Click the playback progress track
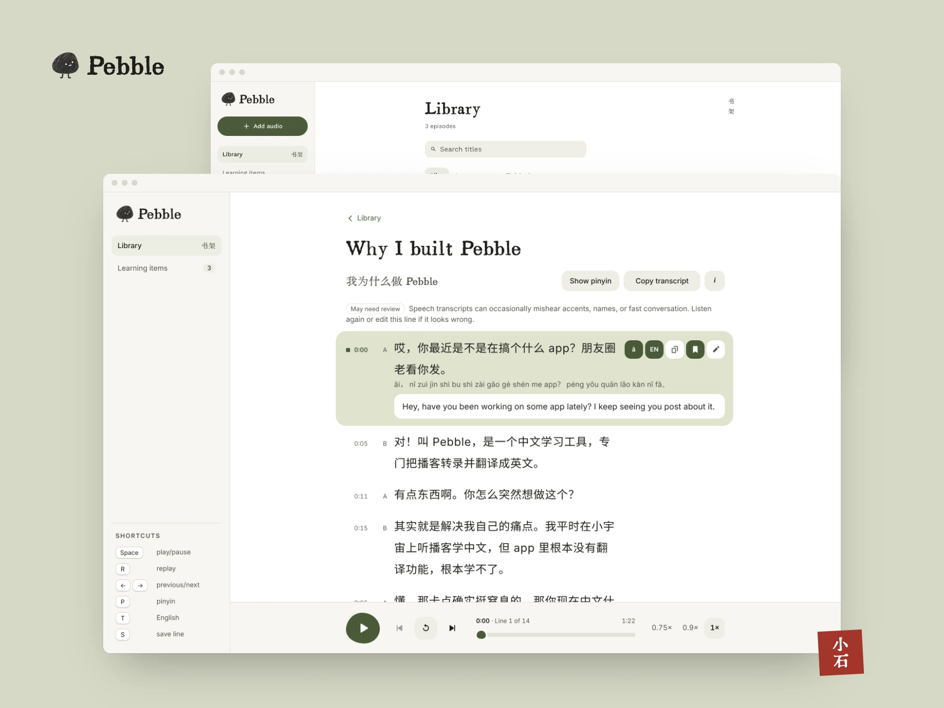944x708 pixels. [556, 635]
